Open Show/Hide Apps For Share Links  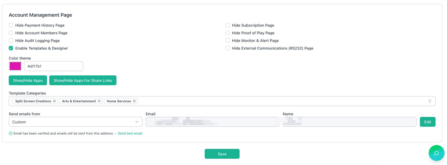[x=83, y=80]
